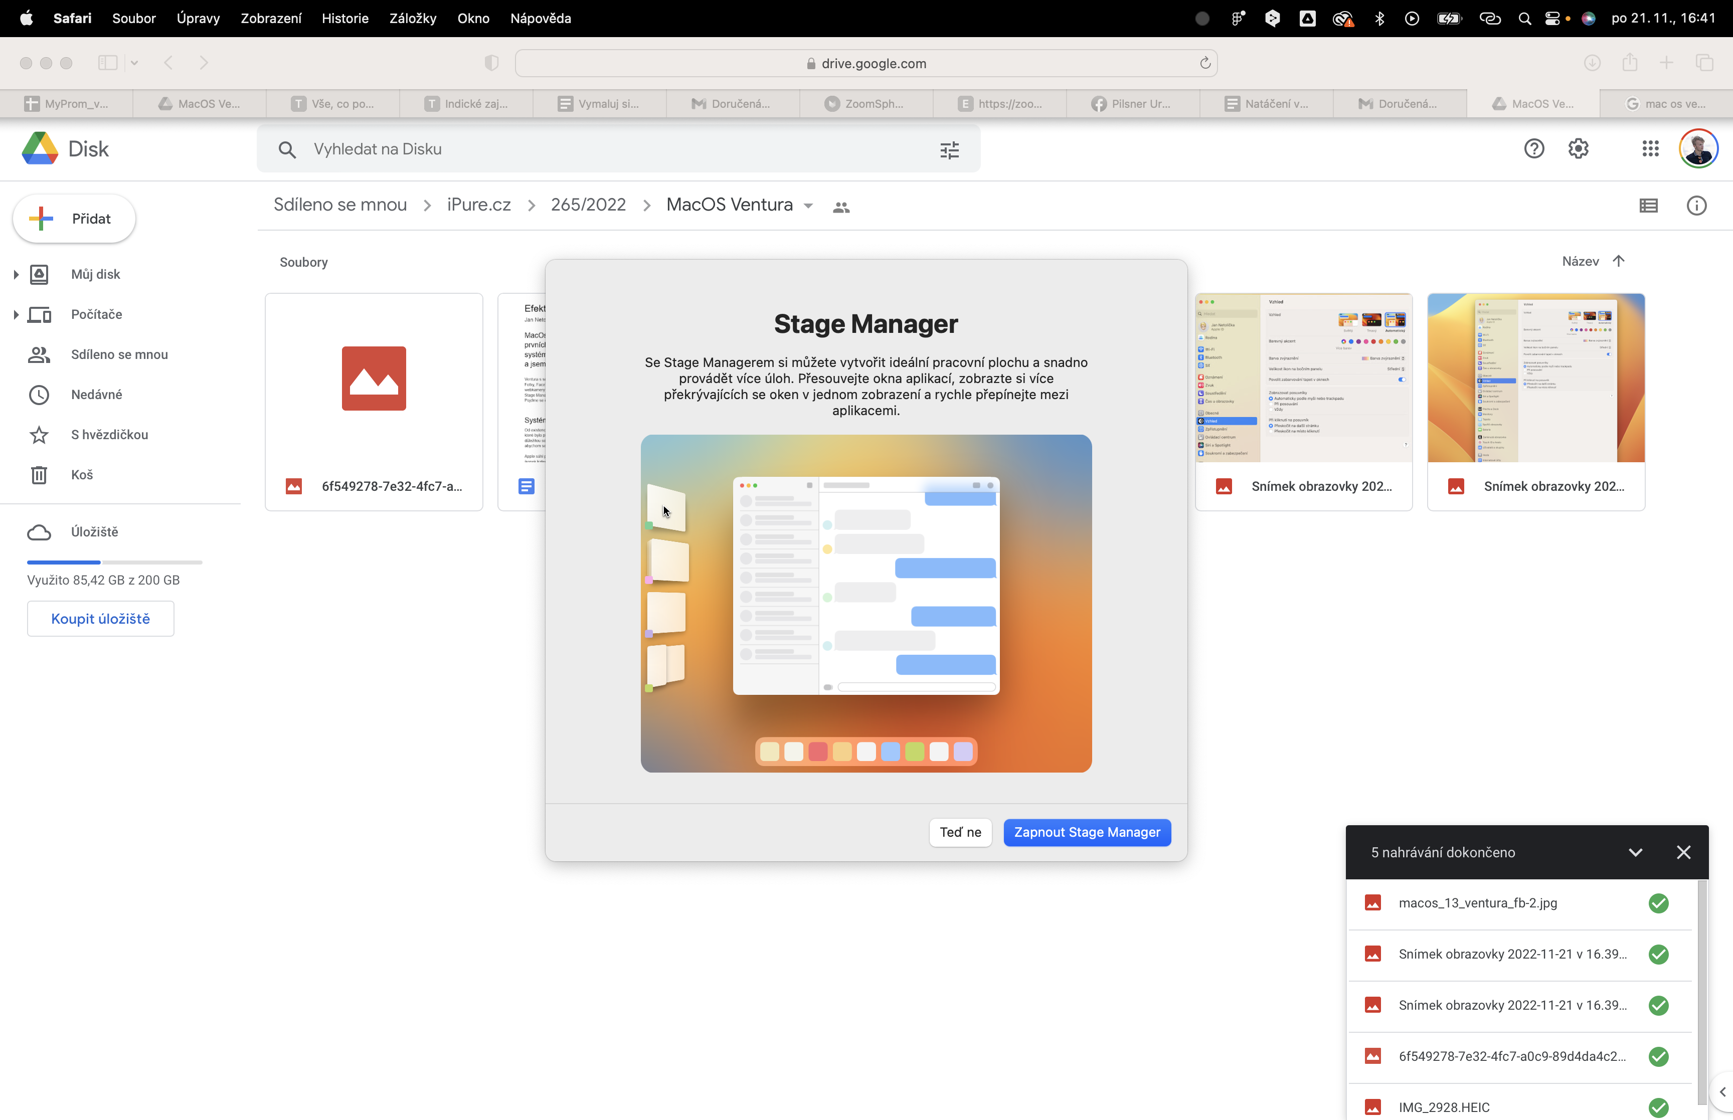The height and width of the screenshot is (1120, 1733).
Task: Open the MacOS Ventura folder dropdown
Action: (x=808, y=206)
